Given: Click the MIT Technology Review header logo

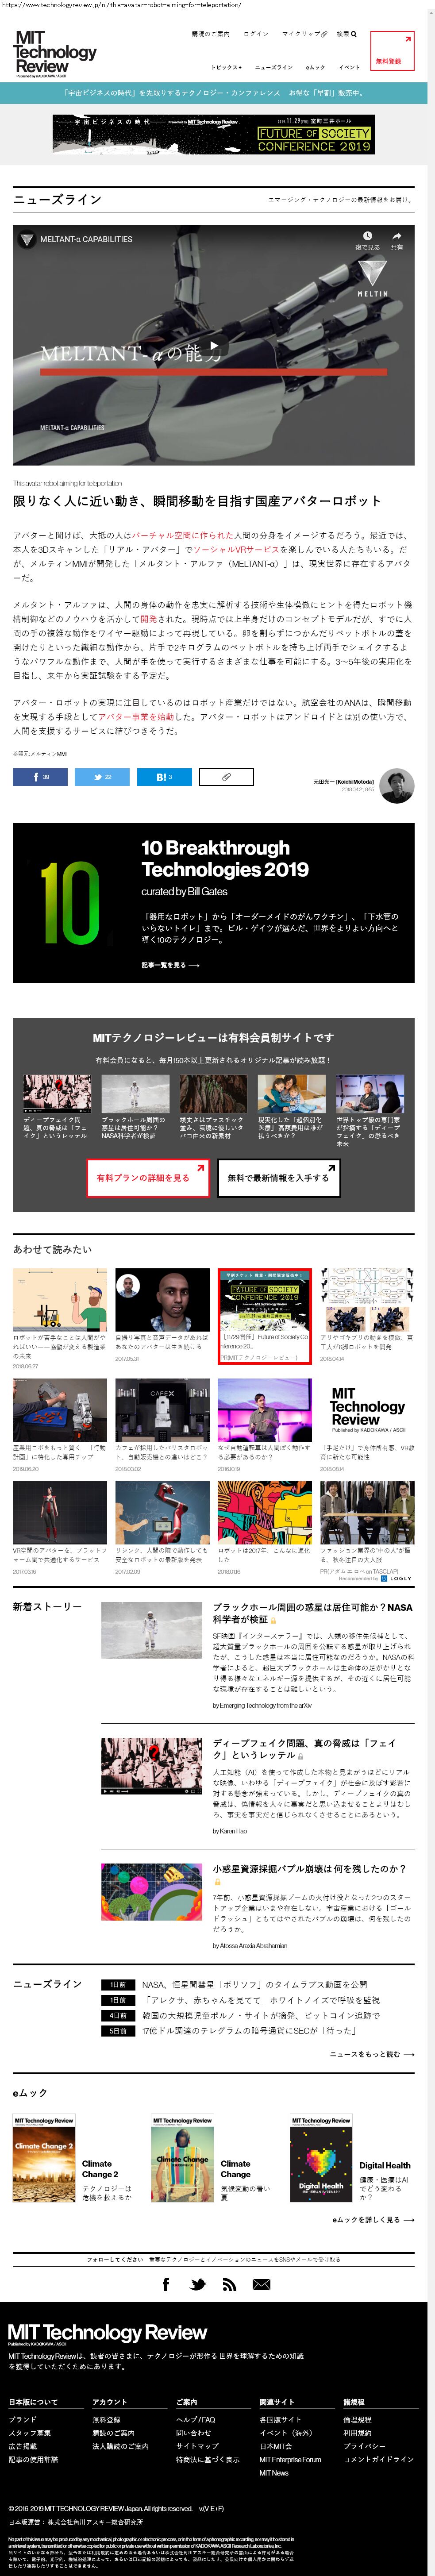Looking at the screenshot, I should (55, 53).
